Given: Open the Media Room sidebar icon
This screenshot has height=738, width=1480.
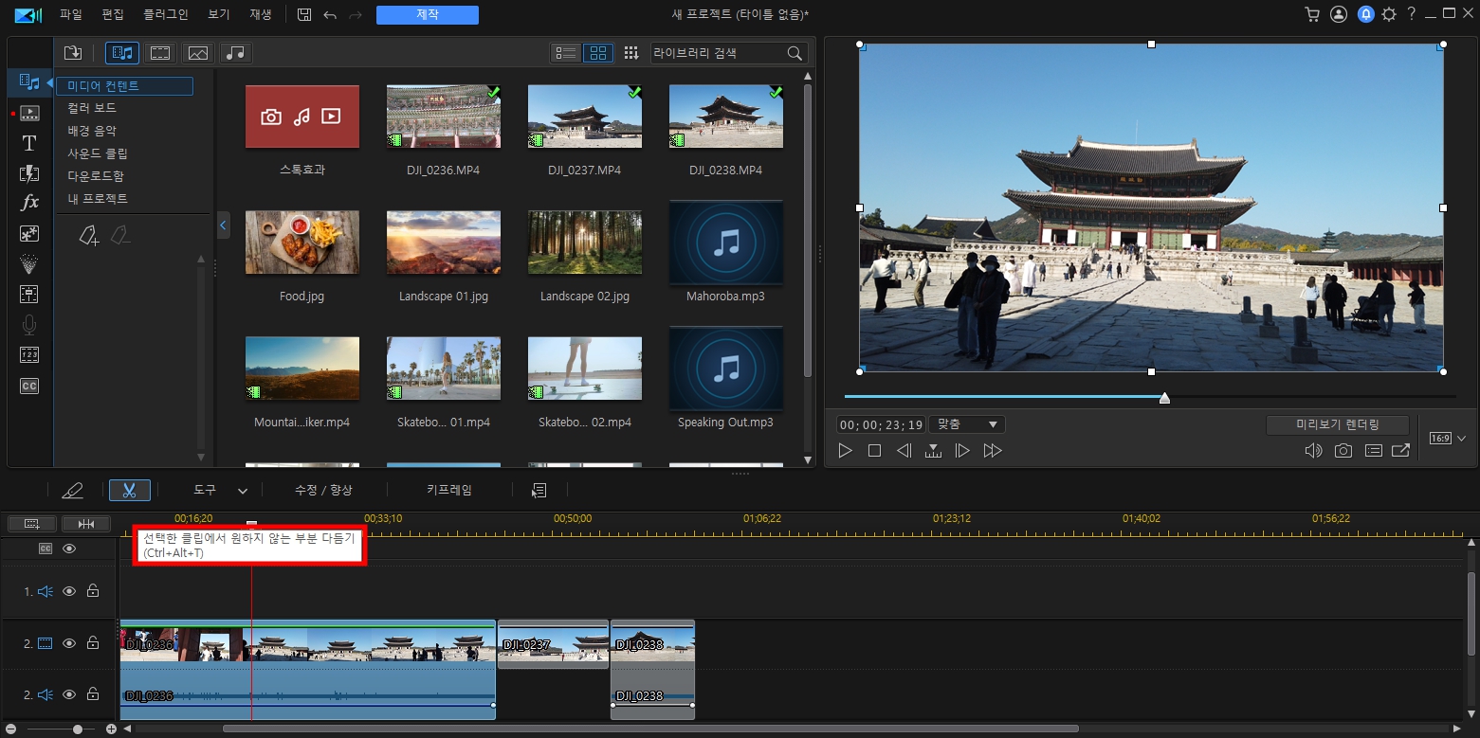Looking at the screenshot, I should (29, 82).
